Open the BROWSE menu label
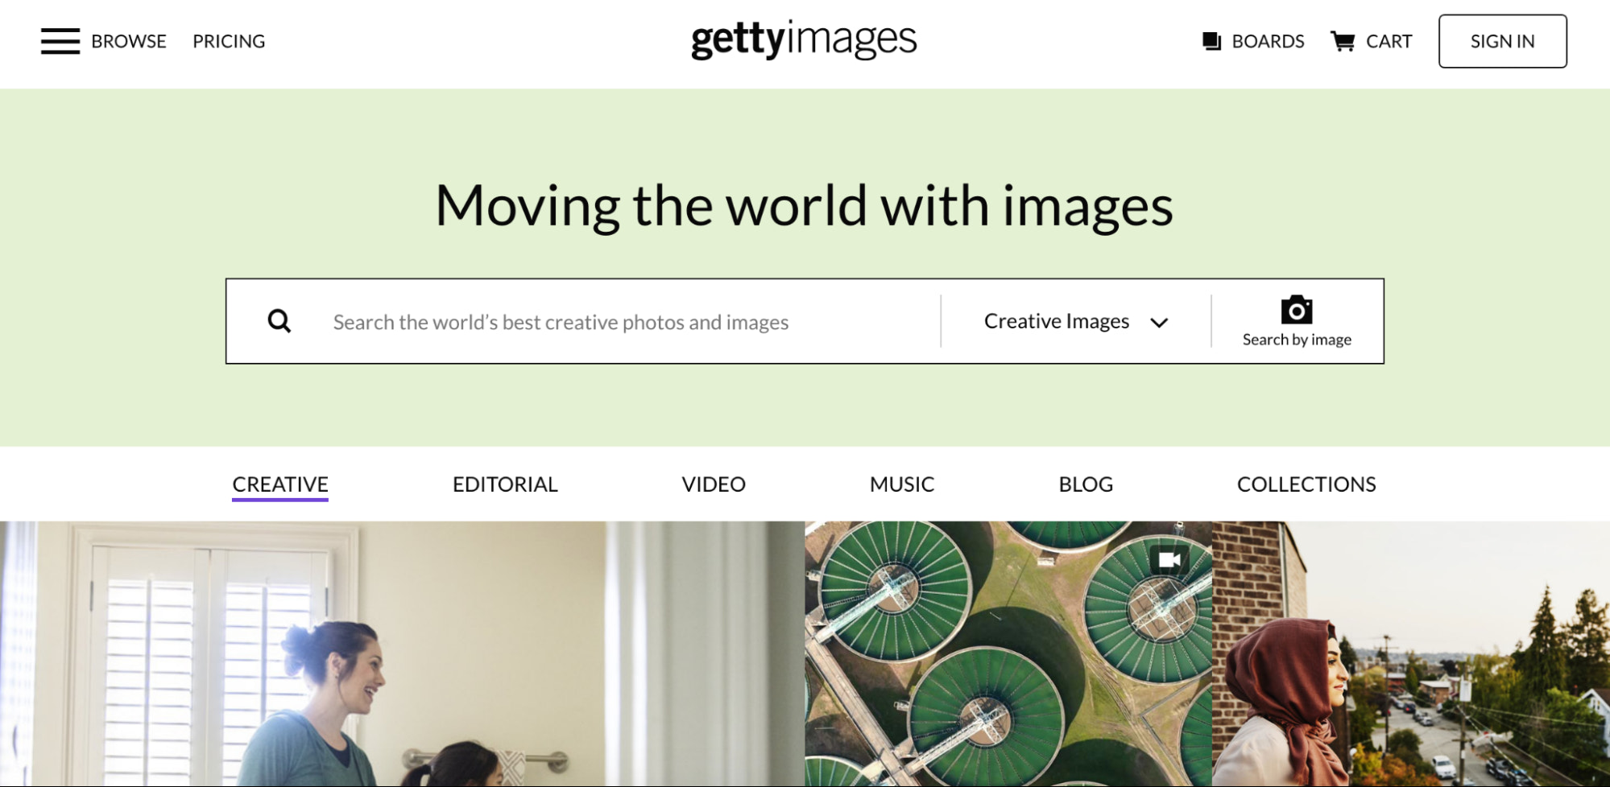This screenshot has height=787, width=1610. coord(129,41)
